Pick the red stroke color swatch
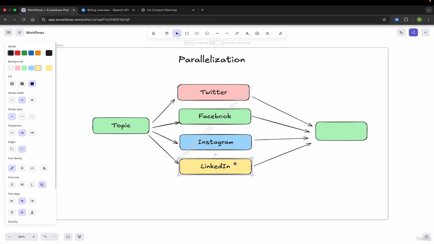Viewport: 434px width, 244px height. tap(18, 53)
